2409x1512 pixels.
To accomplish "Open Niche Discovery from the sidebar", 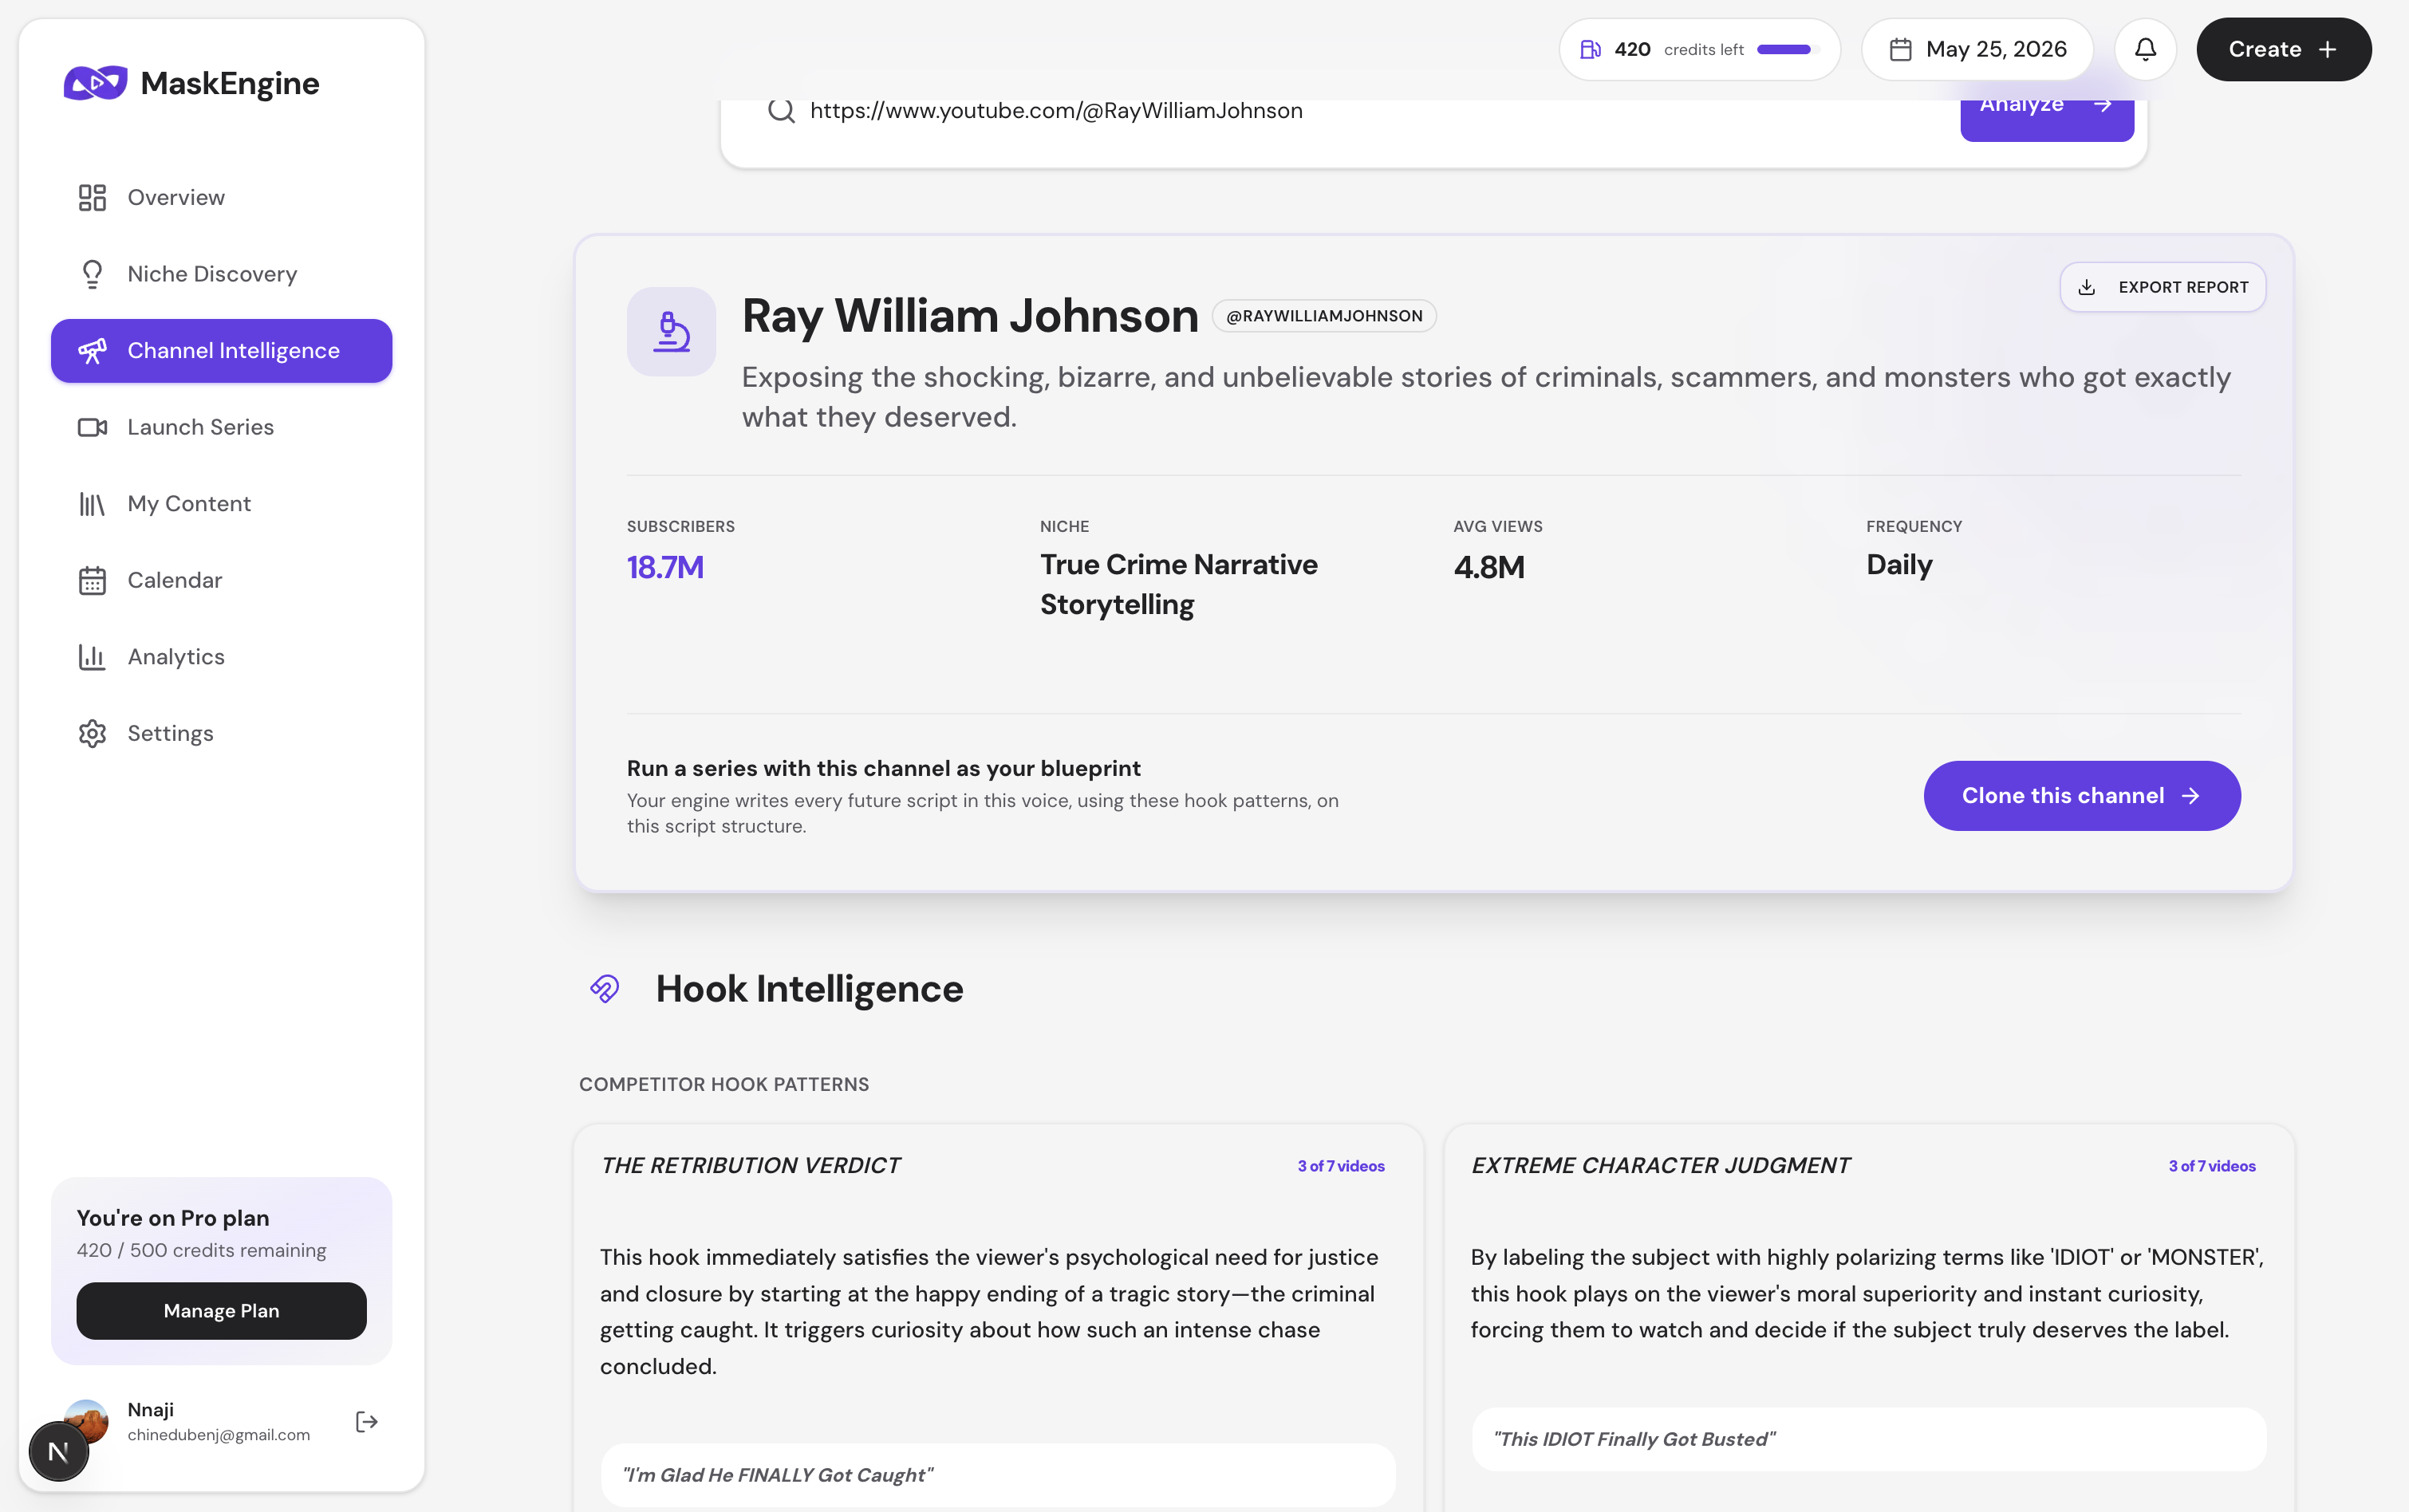I will tap(221, 274).
